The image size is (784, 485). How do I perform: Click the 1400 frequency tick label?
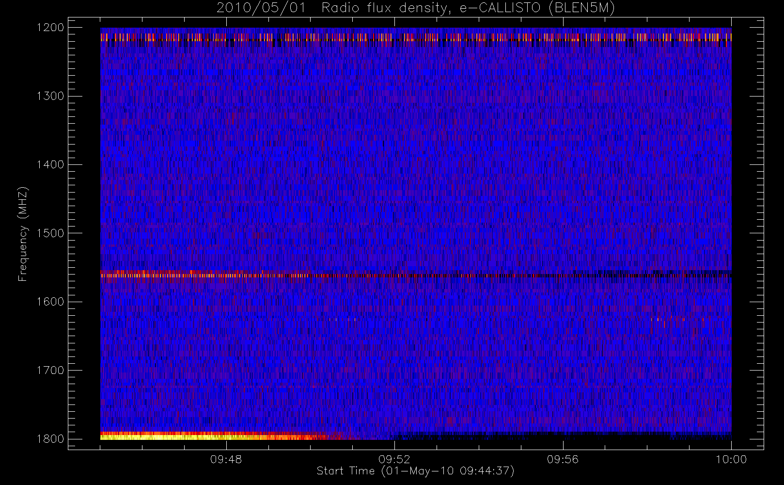[51, 164]
